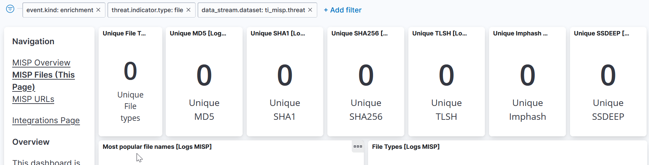Open threat.indicator.type: file filter pill

[147, 10]
